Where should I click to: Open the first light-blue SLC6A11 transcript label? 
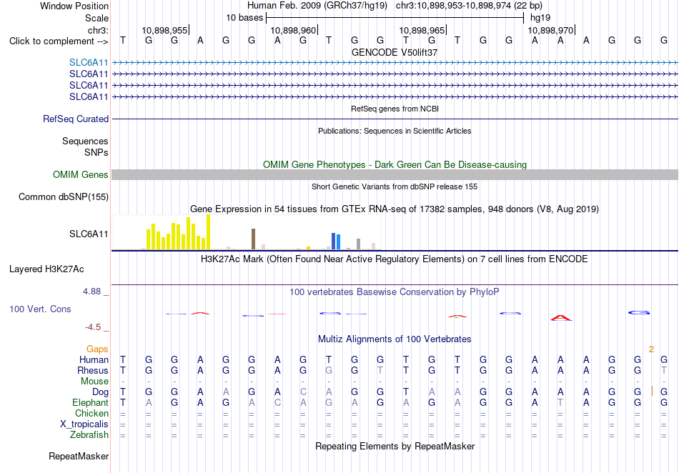tap(89, 63)
